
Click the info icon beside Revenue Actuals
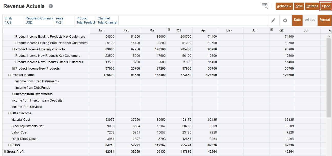tap(51, 6)
